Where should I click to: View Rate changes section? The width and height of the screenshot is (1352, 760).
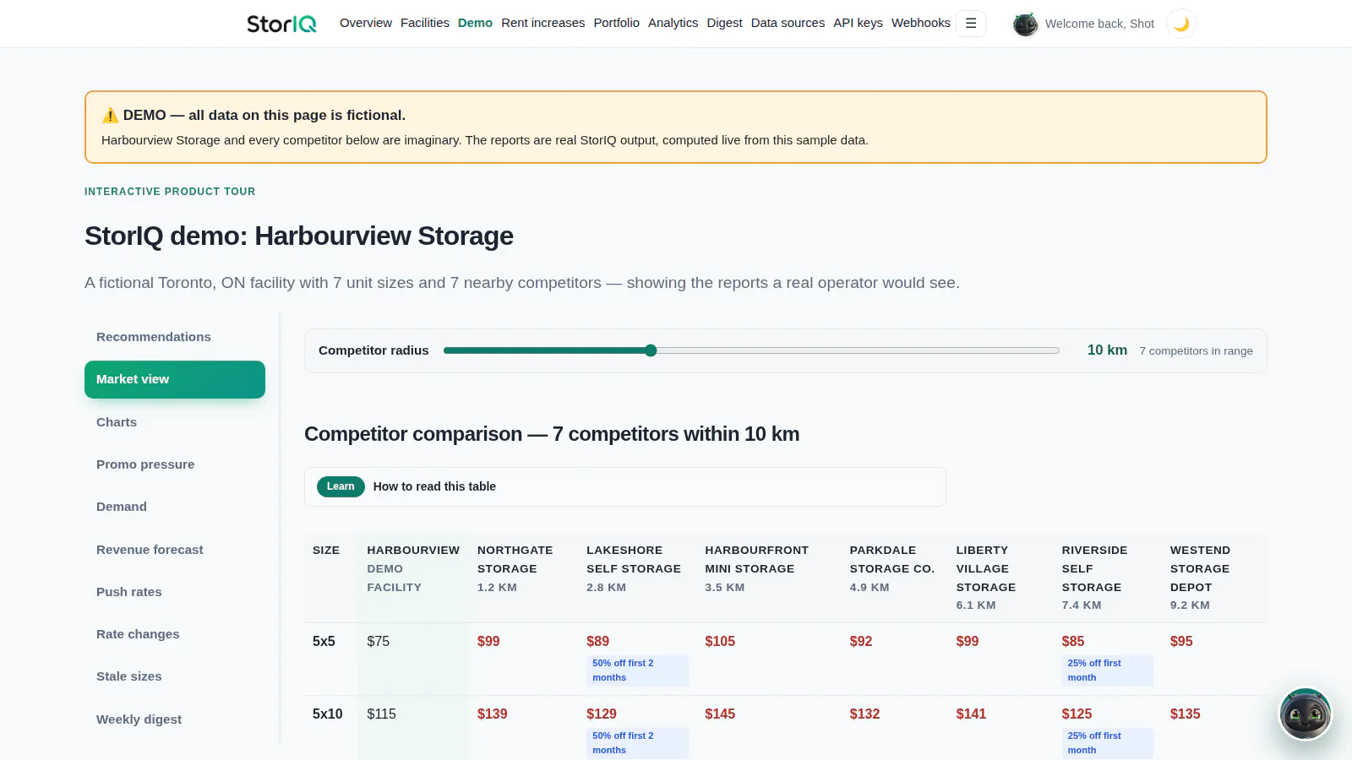[175, 634]
